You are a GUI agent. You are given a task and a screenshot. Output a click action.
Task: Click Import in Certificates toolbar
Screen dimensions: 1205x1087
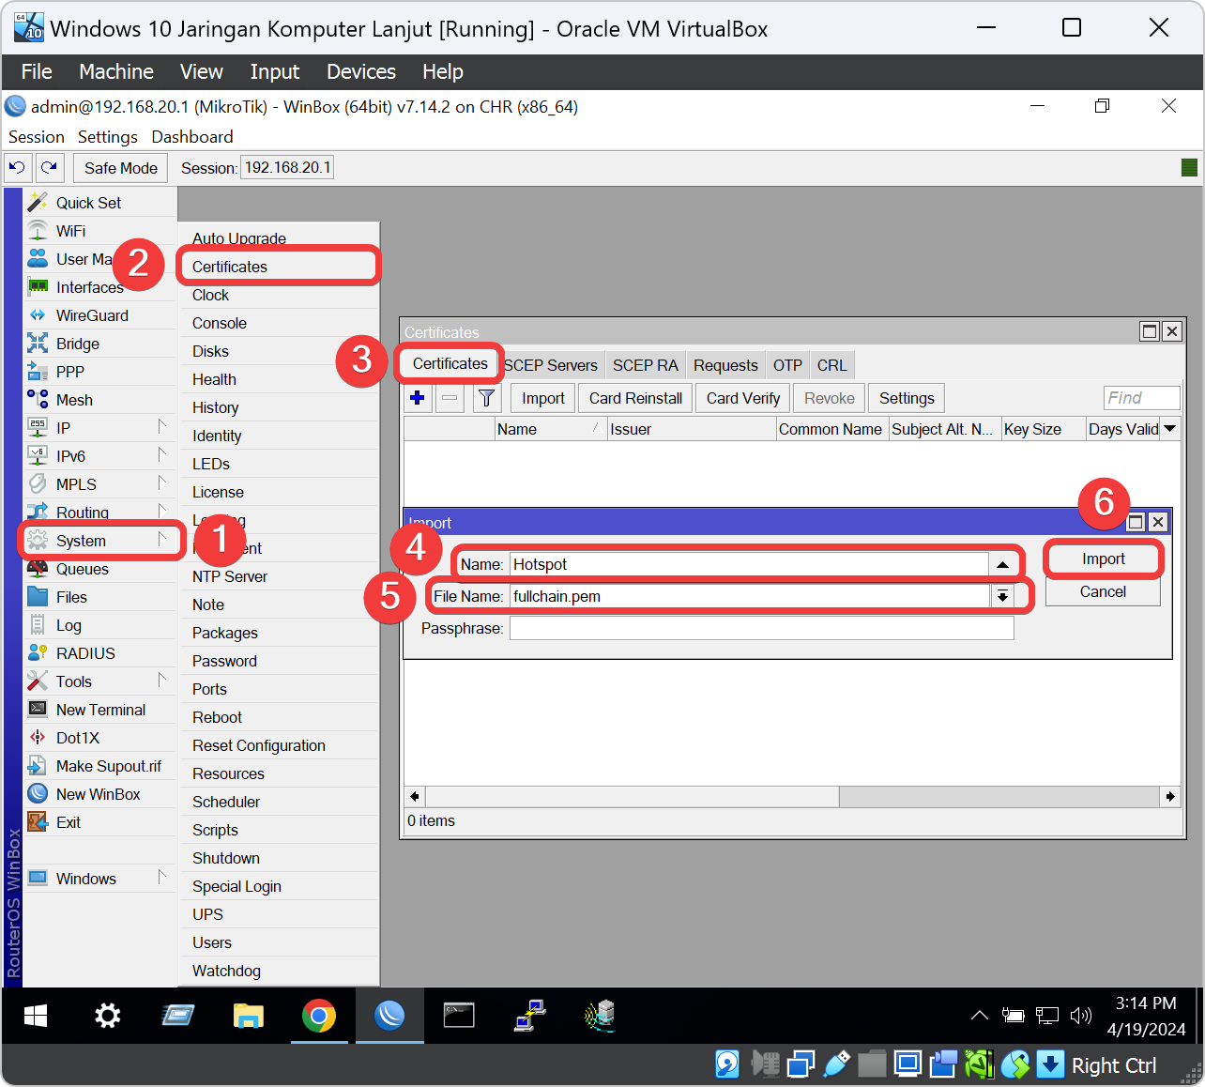[543, 398]
